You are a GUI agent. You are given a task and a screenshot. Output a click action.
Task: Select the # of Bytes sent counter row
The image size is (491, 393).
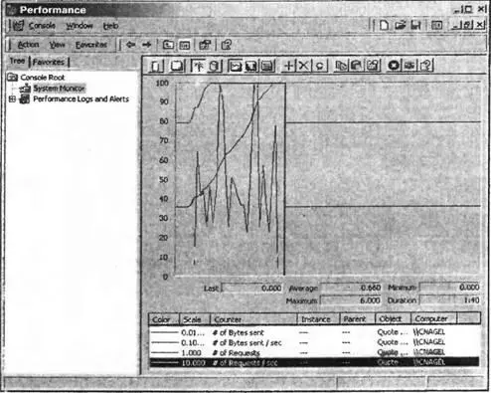(x=314, y=332)
